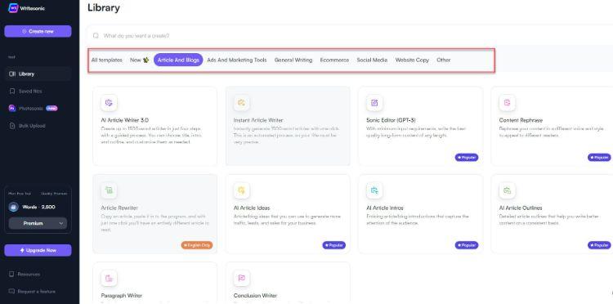The width and height of the screenshot is (613, 304).
Task: Click the AI Article Outlines icon
Action: [x=507, y=190]
